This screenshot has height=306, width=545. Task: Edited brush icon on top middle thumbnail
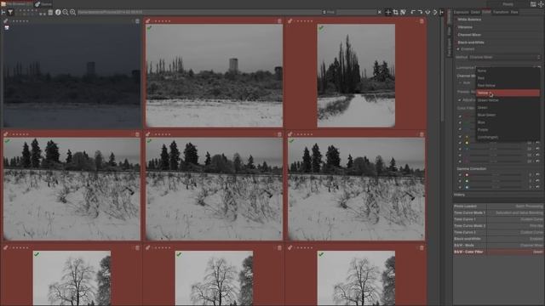click(148, 21)
